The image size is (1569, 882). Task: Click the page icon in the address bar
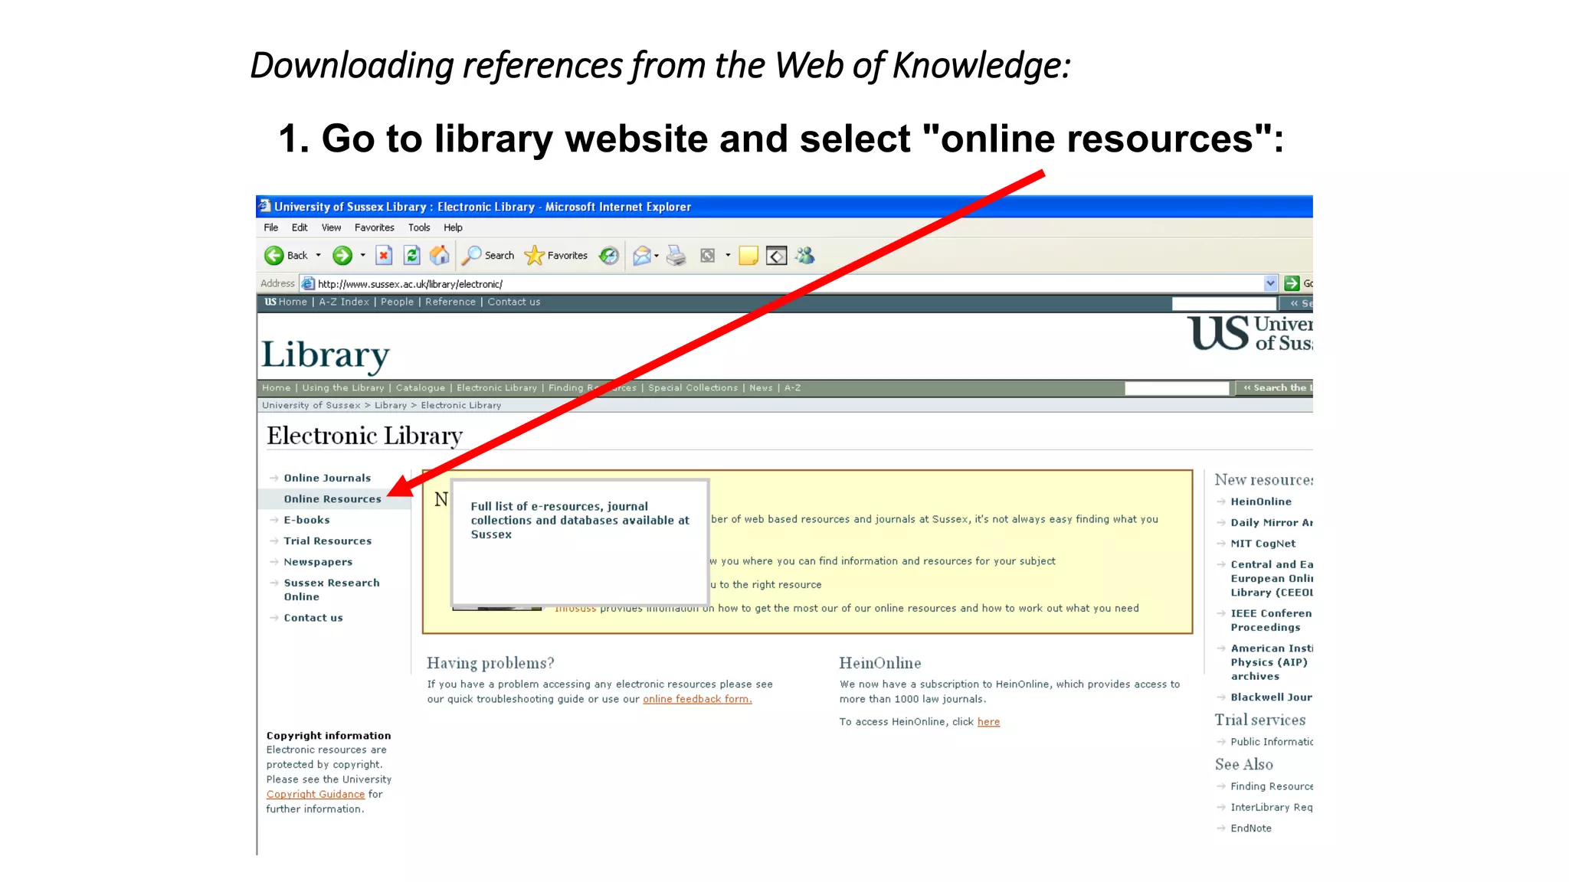(308, 283)
